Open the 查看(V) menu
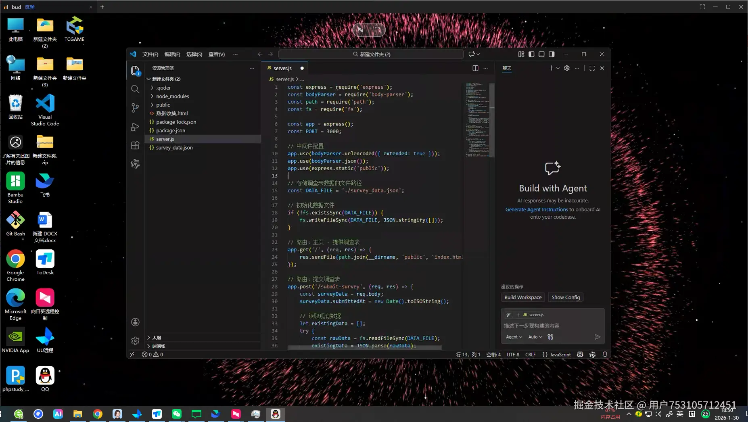 (x=217, y=54)
